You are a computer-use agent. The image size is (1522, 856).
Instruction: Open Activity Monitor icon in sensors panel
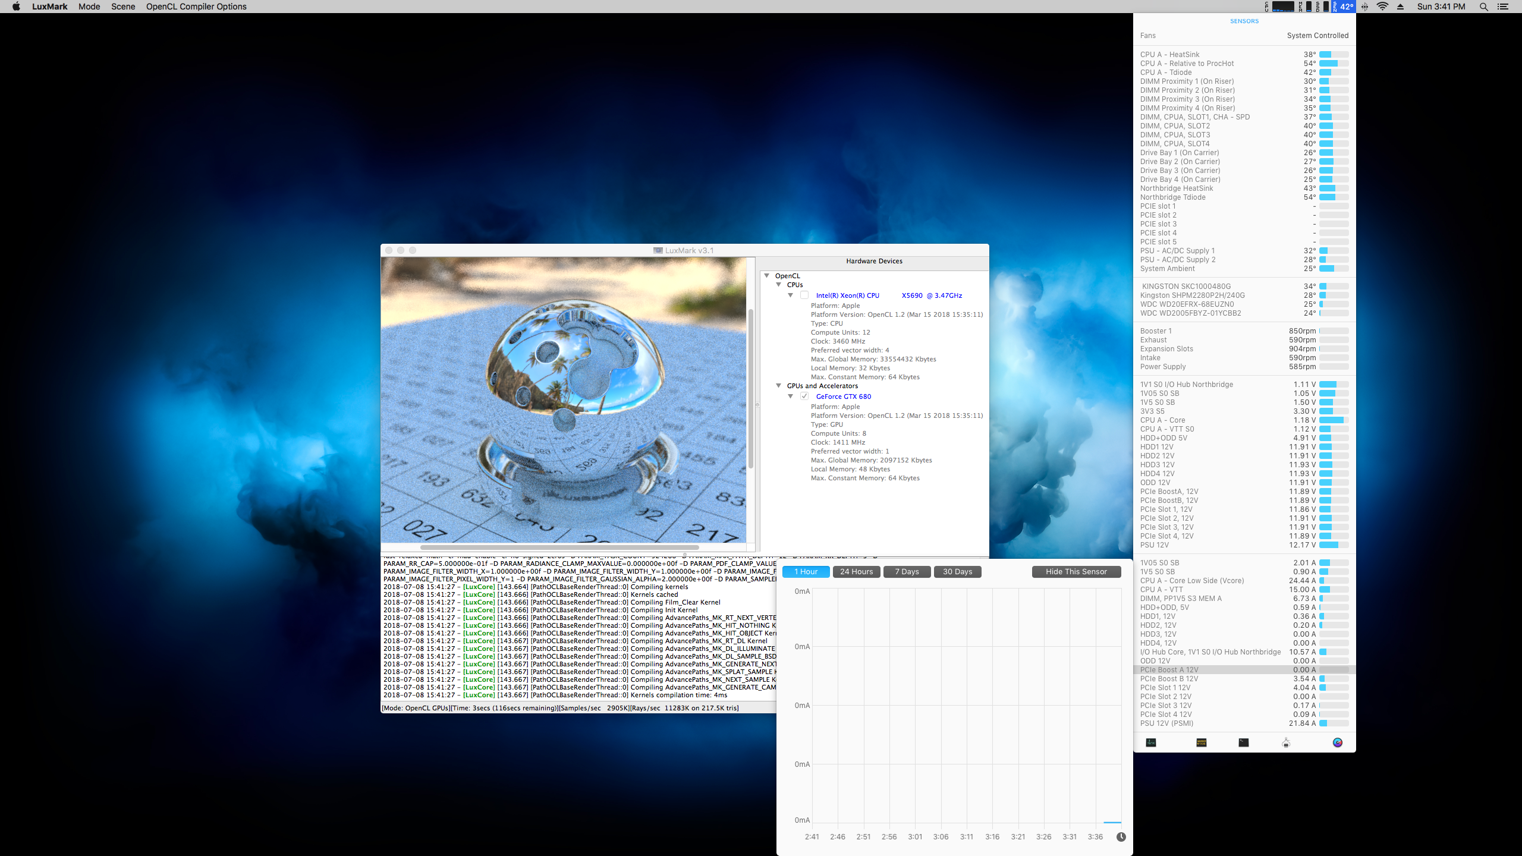click(x=1151, y=742)
